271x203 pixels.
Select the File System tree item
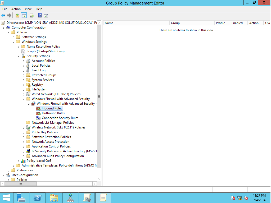click(39, 89)
